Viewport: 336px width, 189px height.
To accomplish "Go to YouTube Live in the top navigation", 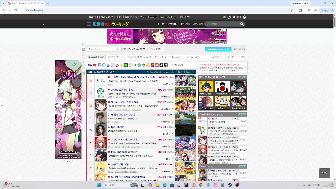I will coord(168,17).
